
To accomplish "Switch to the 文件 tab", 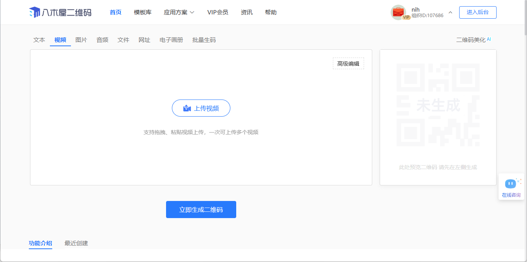I will click(124, 40).
